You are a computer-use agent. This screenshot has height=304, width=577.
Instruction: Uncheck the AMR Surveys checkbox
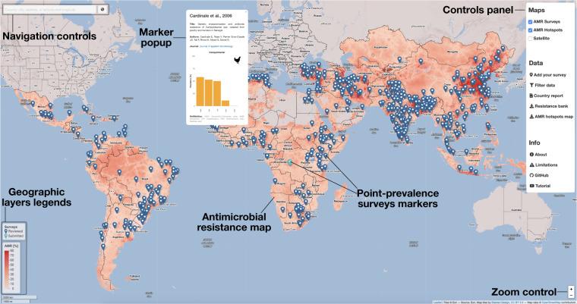tap(530, 21)
